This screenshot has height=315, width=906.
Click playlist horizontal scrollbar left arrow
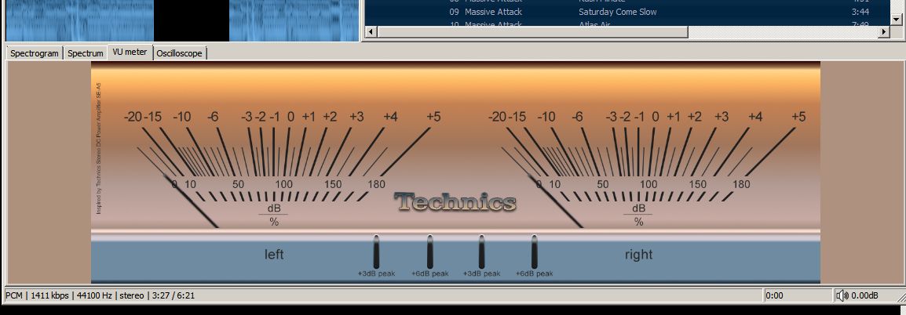371,31
